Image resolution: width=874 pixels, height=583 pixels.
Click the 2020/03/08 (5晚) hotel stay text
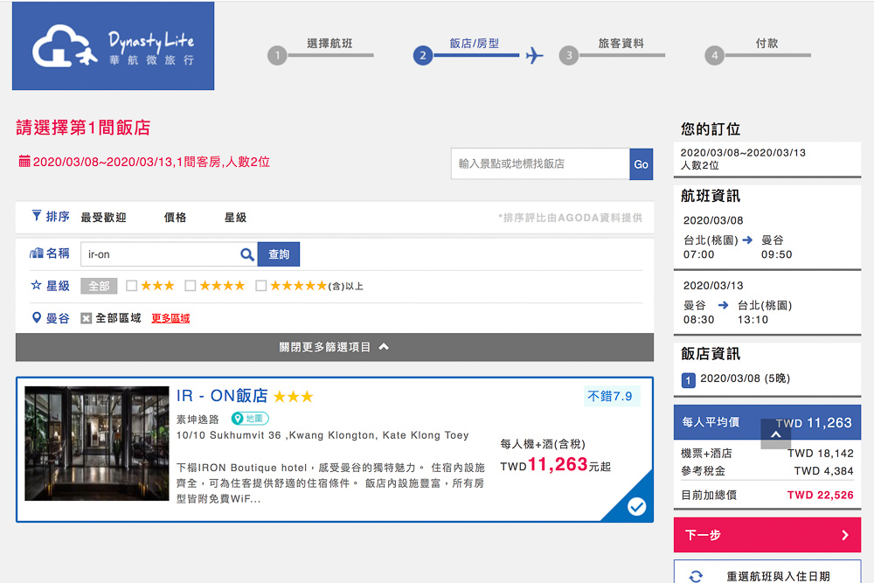[x=745, y=378]
